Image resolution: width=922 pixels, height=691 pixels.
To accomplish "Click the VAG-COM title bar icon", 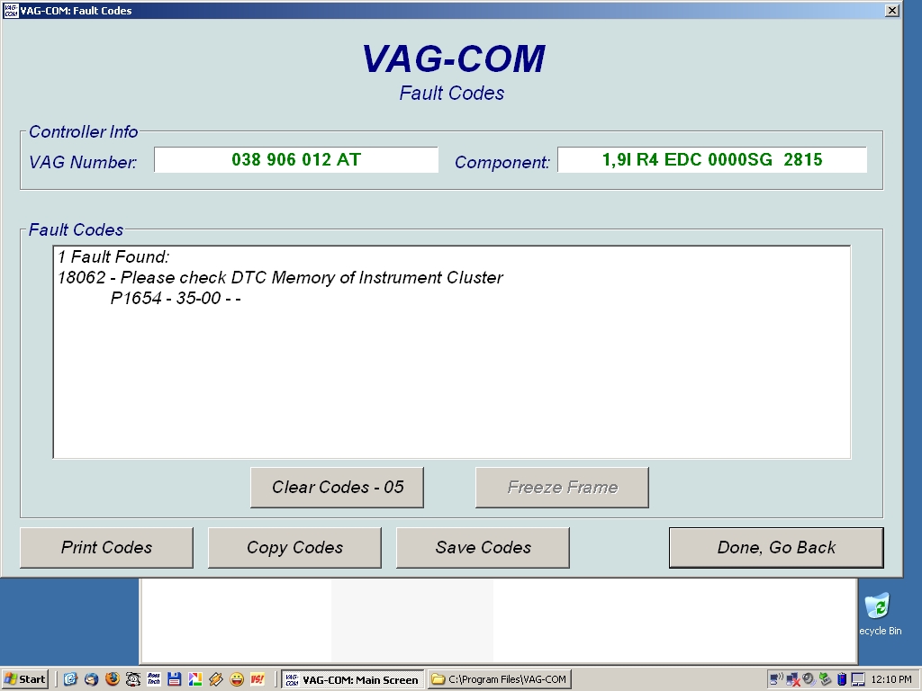I will [11, 11].
